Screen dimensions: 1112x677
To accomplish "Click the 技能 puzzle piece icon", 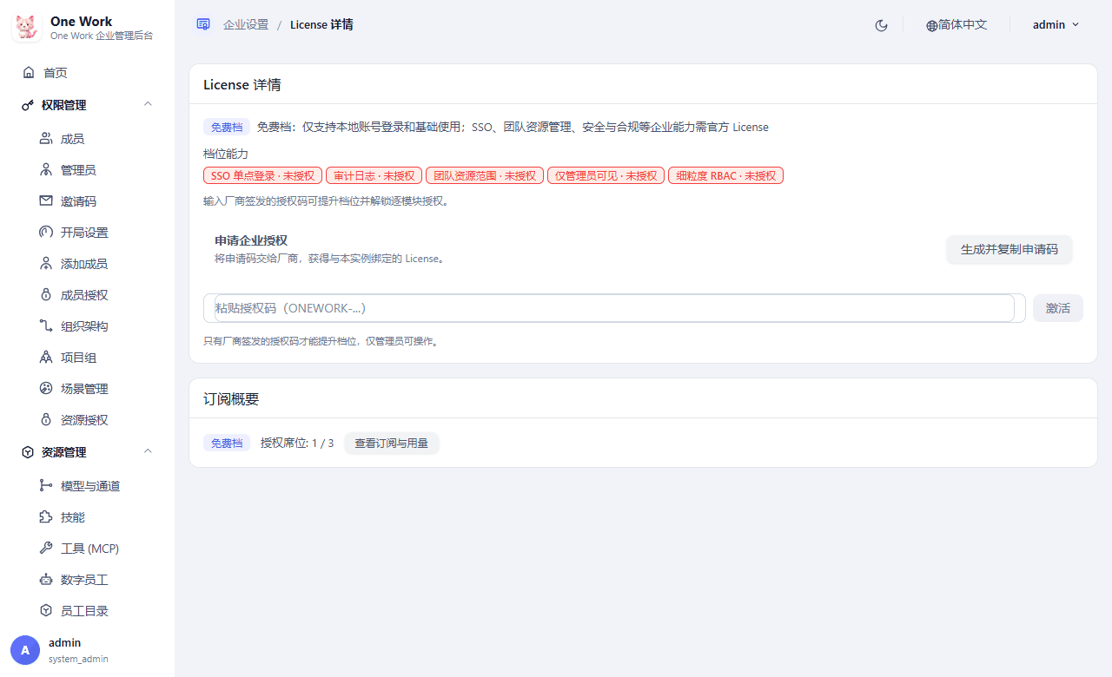I will pos(46,517).
